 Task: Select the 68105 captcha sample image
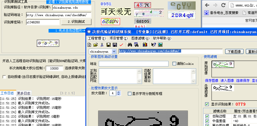tap(143, 21)
